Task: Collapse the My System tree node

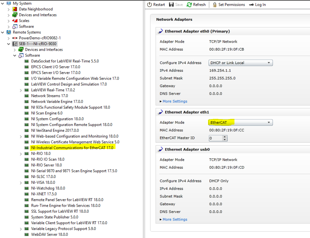Action: [x=3, y=3]
